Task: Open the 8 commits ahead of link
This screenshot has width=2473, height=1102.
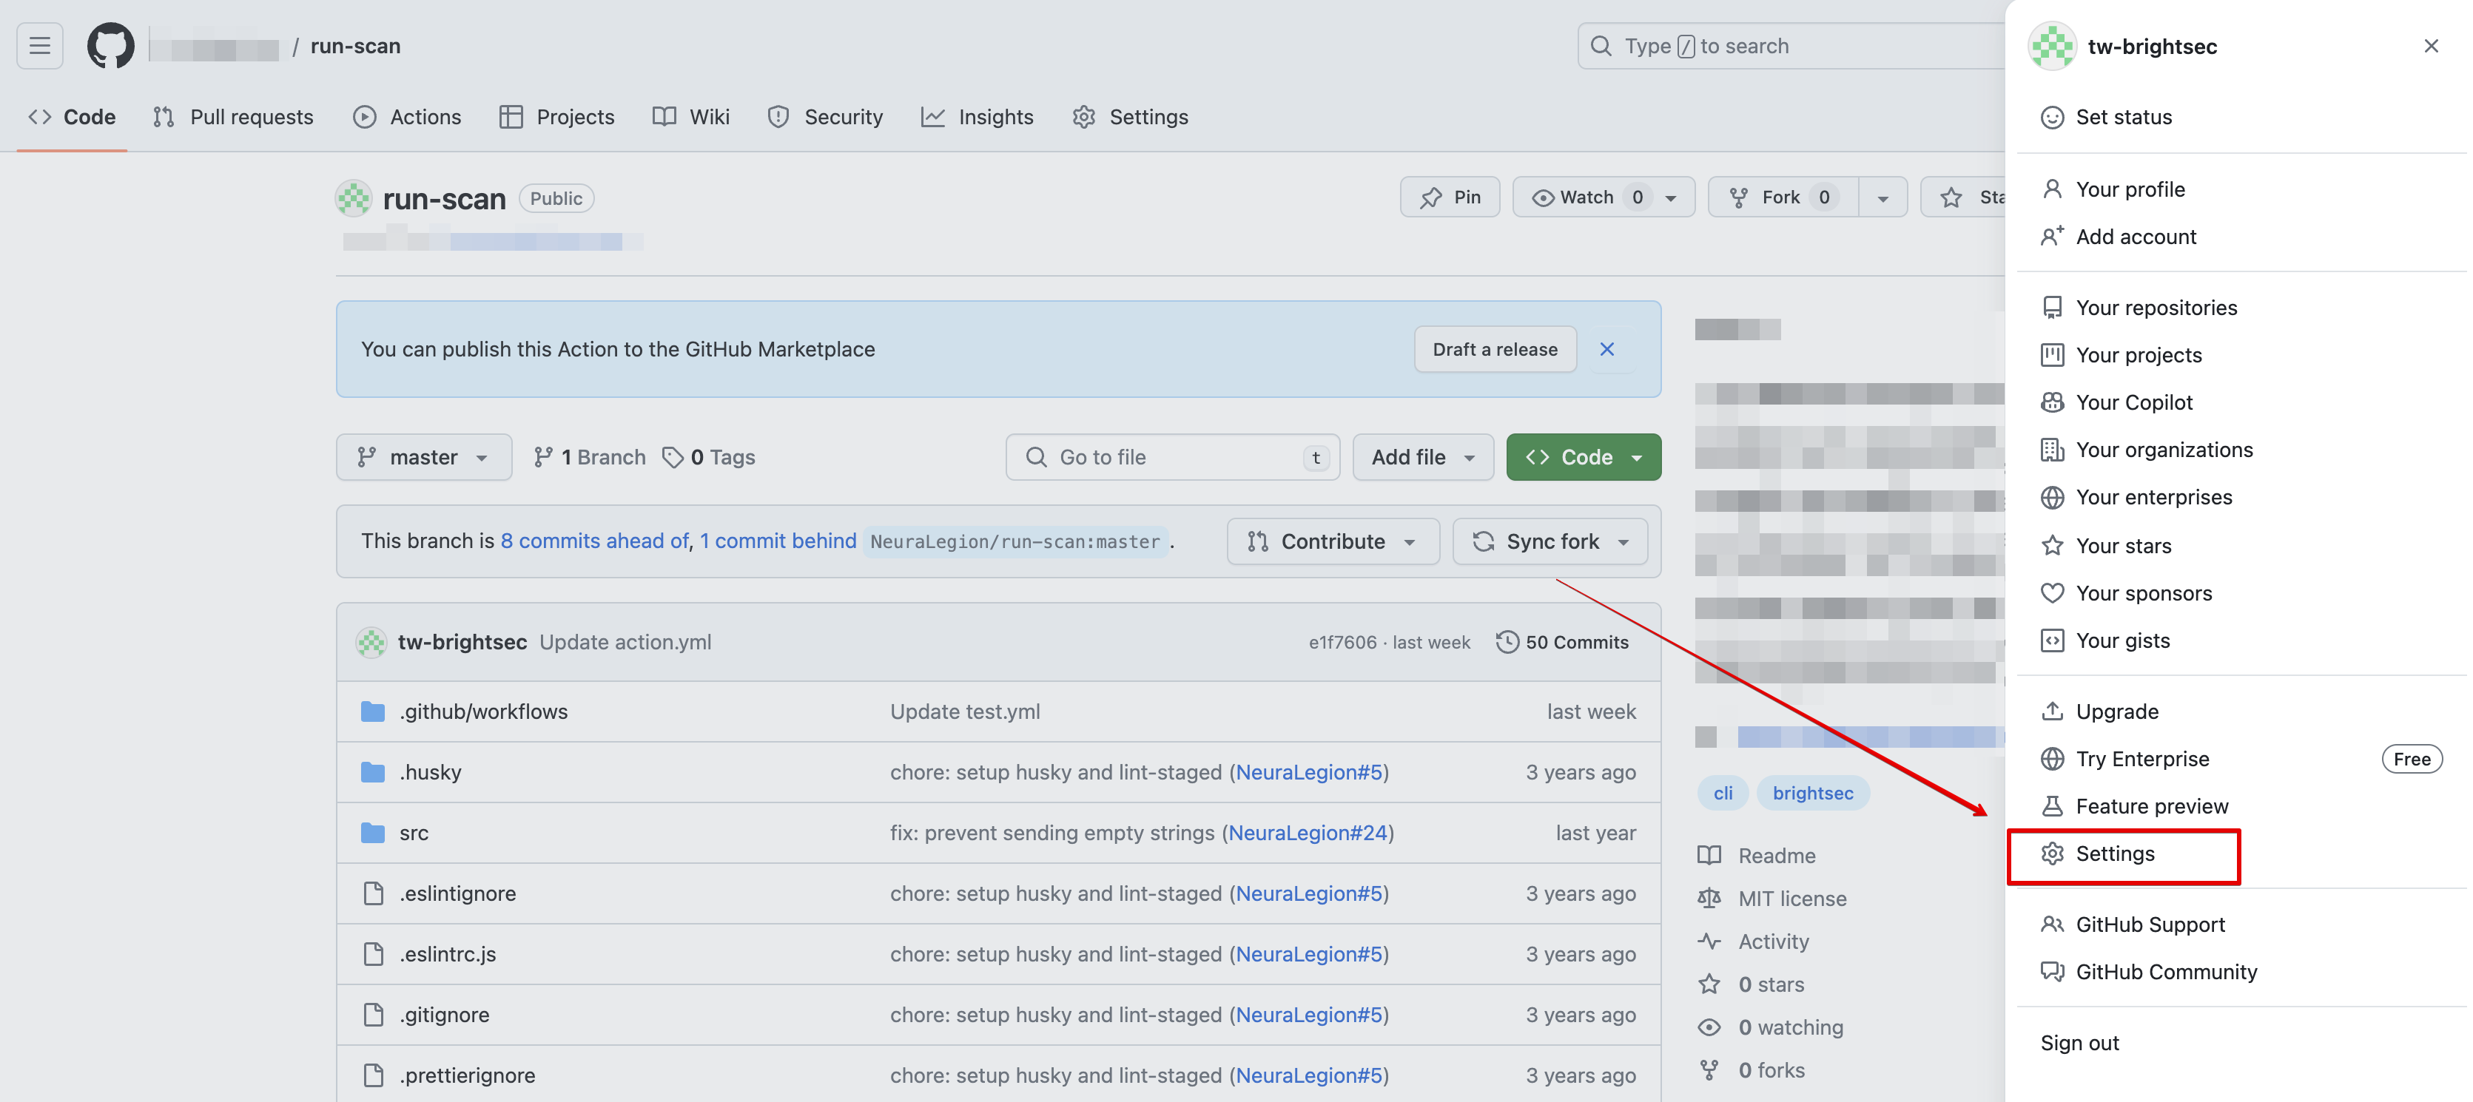Action: 594,541
